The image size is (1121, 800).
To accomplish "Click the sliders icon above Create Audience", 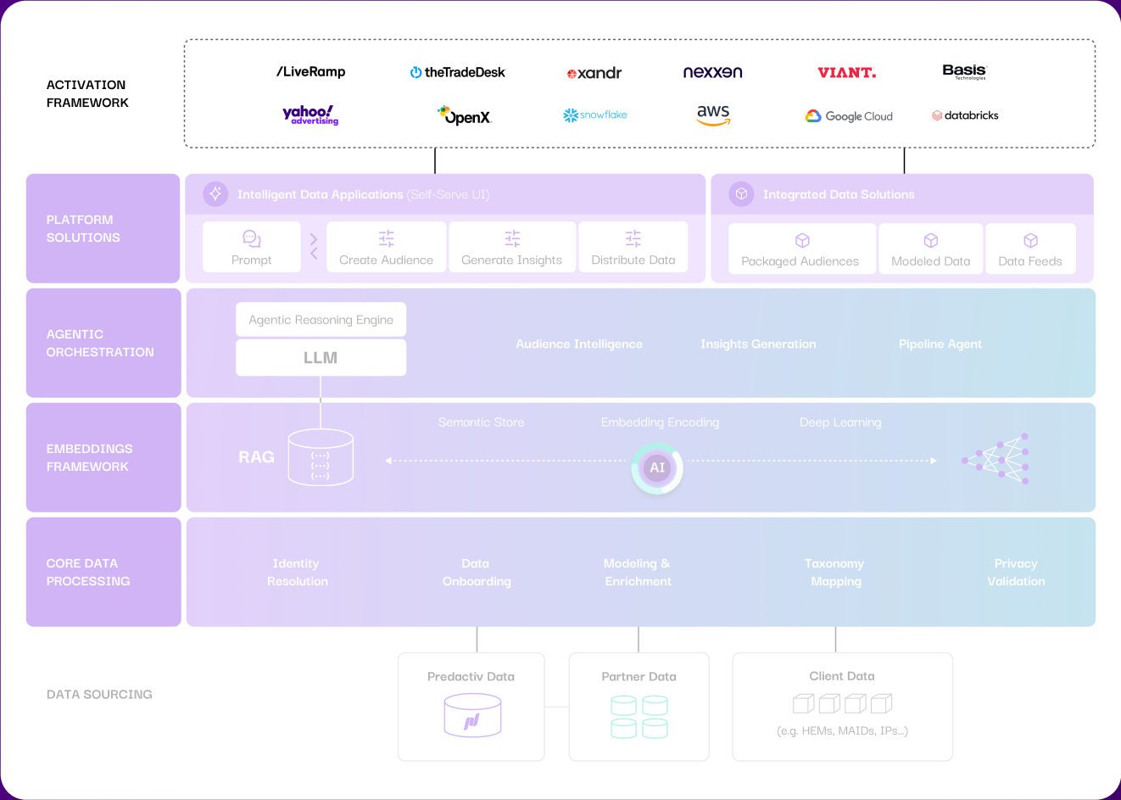I will 387,238.
